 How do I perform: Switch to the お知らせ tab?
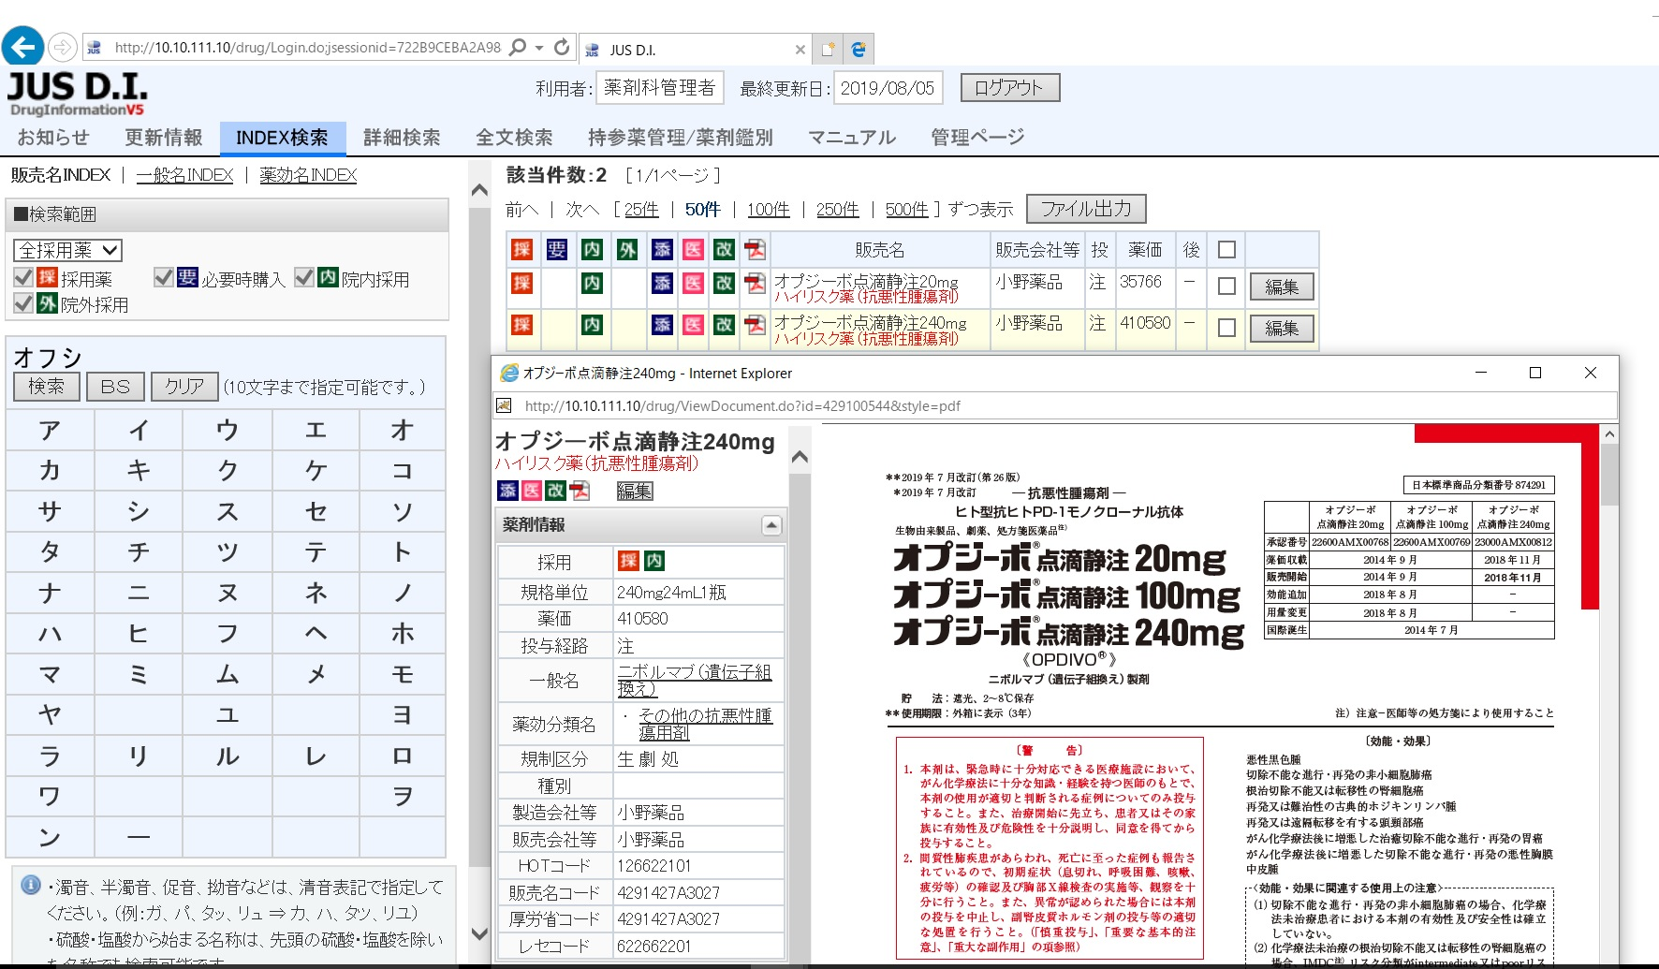click(53, 138)
